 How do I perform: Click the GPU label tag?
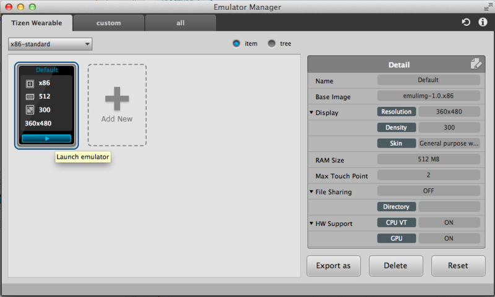pos(397,238)
